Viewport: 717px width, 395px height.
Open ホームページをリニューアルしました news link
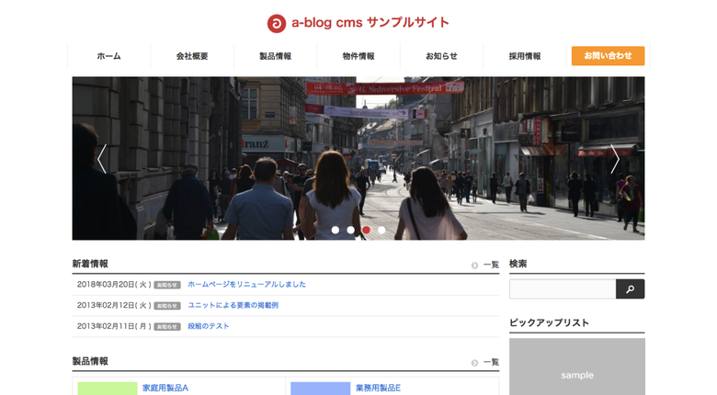(246, 285)
